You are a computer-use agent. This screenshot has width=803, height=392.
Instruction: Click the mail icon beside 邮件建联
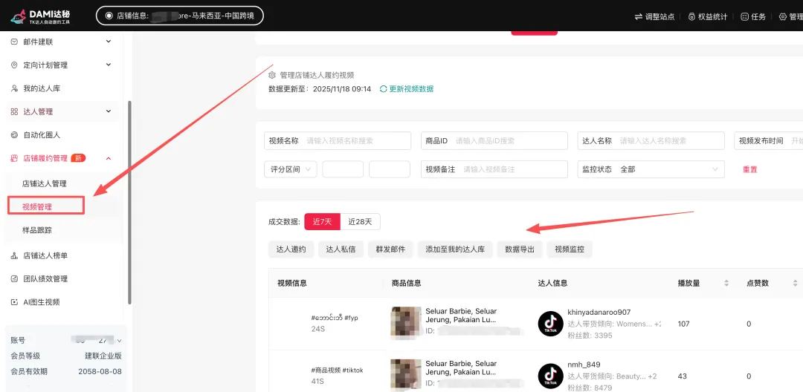pyautogui.click(x=14, y=42)
